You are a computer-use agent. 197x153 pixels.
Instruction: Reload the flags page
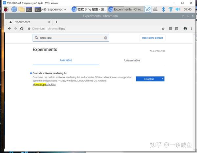(22, 29)
